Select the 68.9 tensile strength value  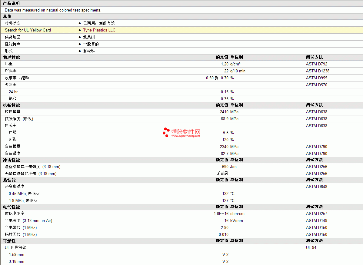click(225, 119)
